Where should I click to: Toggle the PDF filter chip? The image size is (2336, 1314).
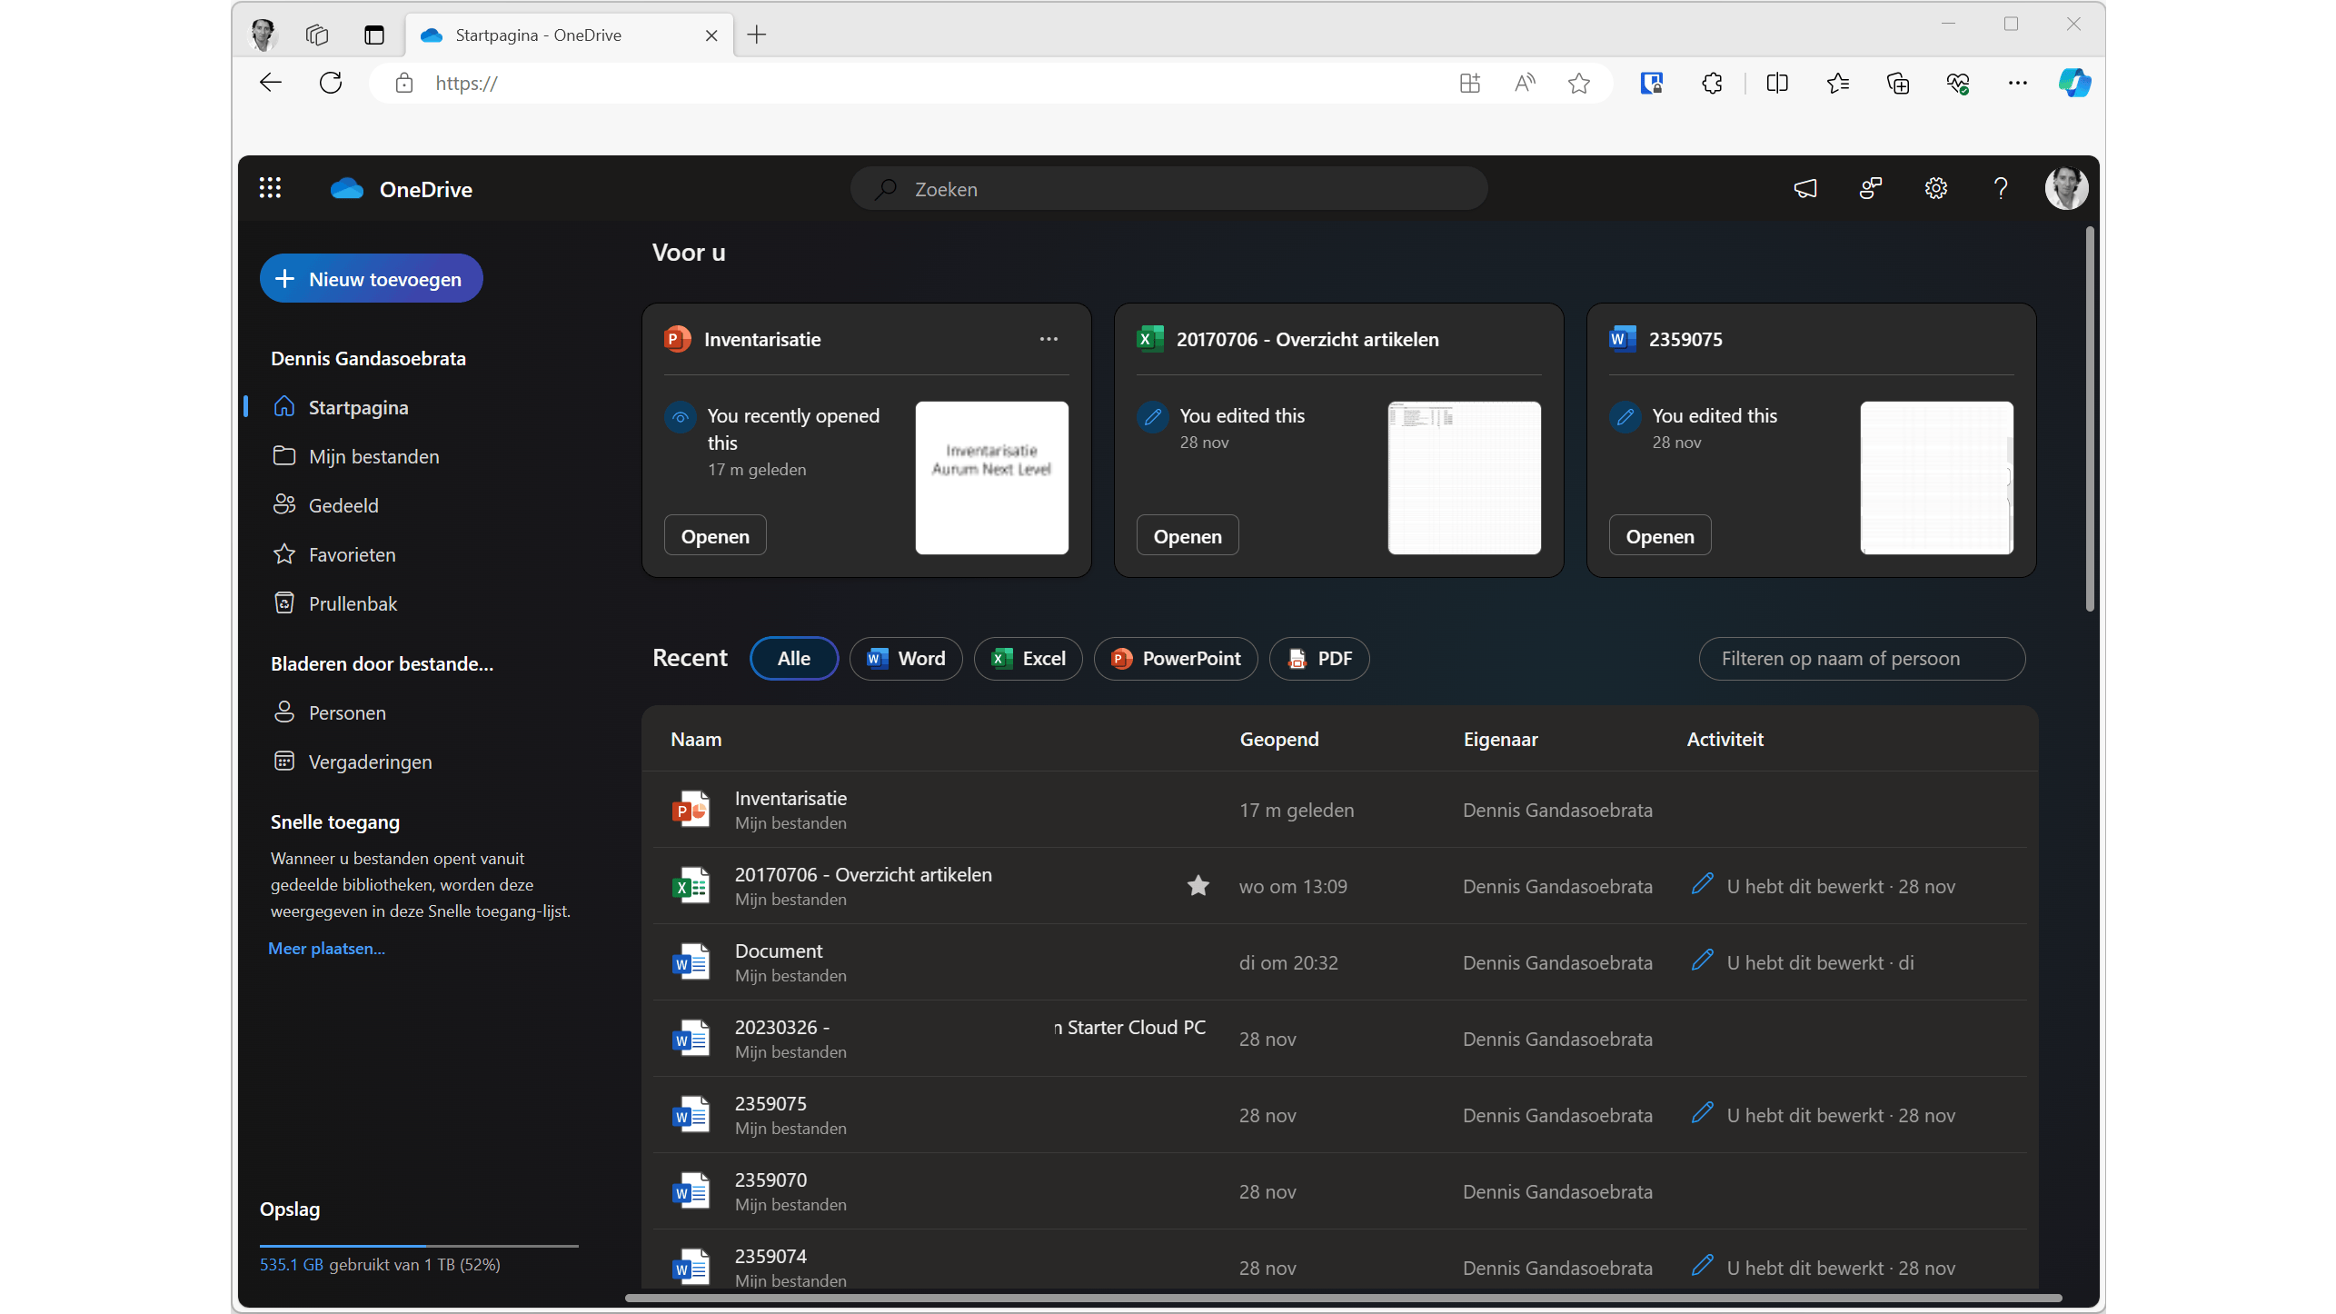click(1319, 658)
